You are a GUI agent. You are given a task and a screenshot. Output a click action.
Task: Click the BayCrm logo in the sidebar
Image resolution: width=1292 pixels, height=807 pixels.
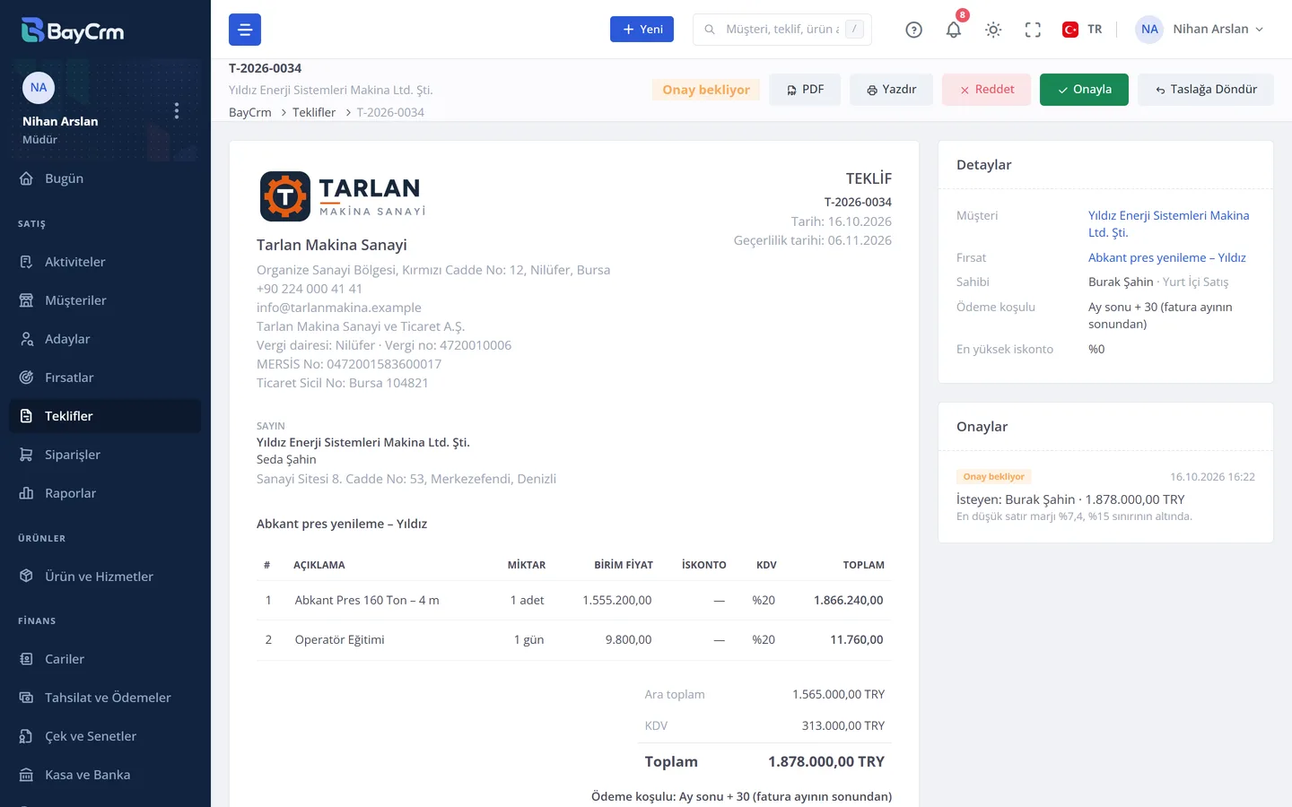click(x=73, y=30)
